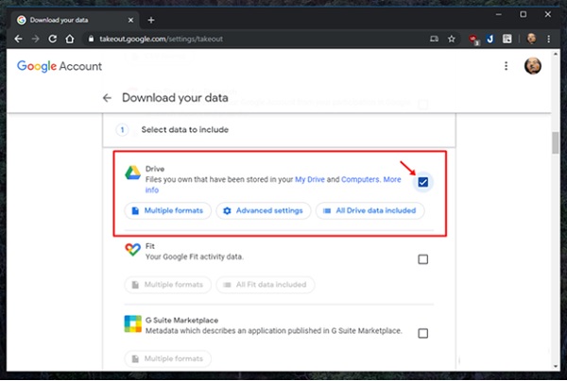Open Drive Advanced settings
The image size is (567, 381).
pos(264,210)
